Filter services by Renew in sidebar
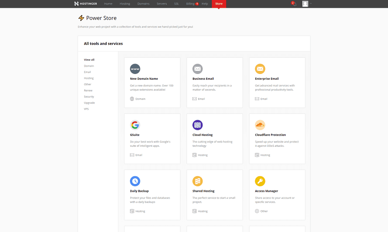Image resolution: width=388 pixels, height=232 pixels. [x=88, y=90]
